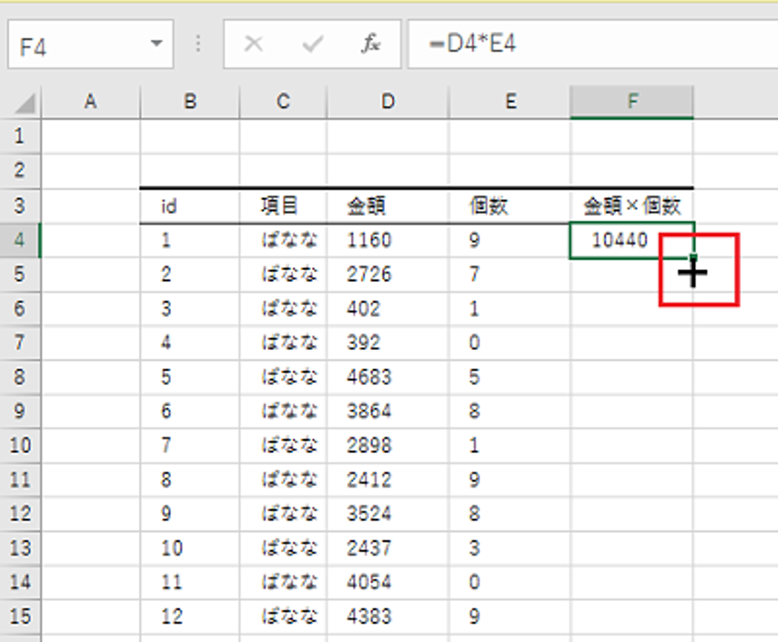Select the cell showing 10440
The image size is (778, 642).
(x=632, y=240)
